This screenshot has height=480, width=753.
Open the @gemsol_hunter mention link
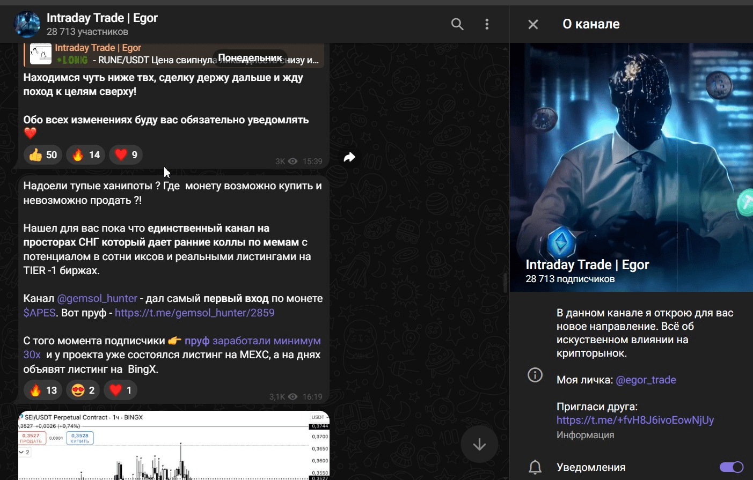coord(97,299)
